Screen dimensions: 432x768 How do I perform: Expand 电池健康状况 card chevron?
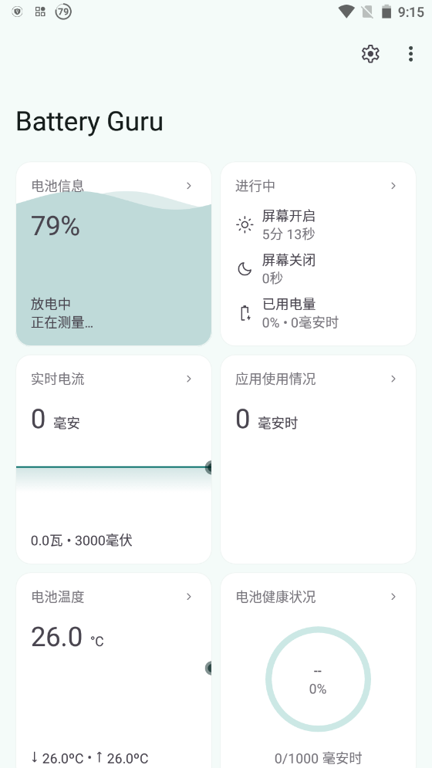(393, 597)
